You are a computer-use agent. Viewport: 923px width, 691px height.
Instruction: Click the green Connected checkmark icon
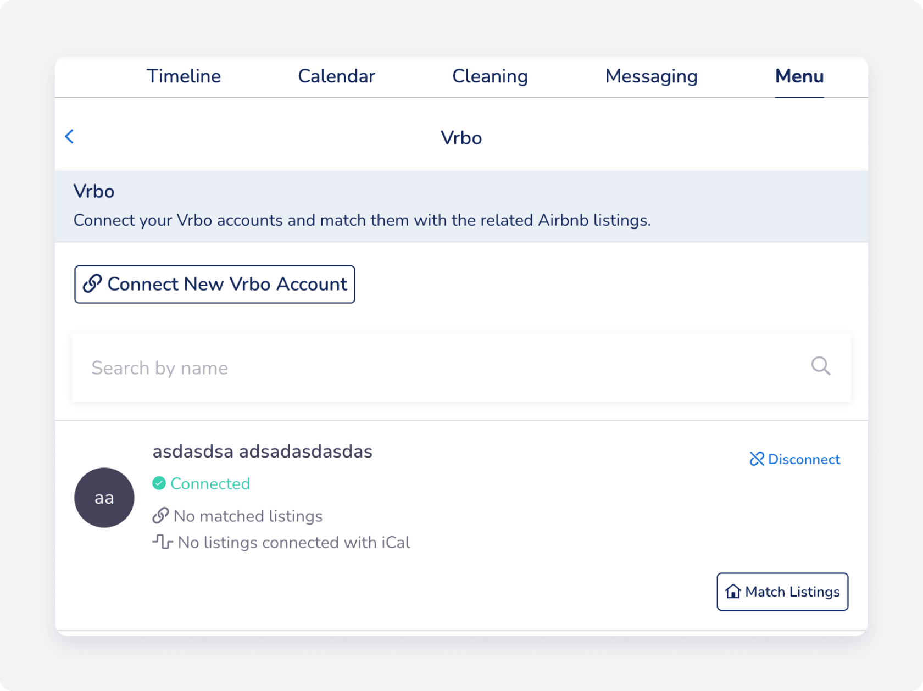pyautogui.click(x=159, y=483)
